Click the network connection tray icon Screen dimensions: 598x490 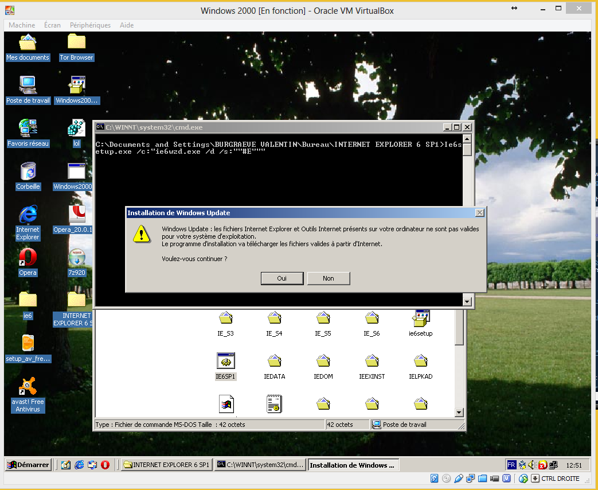tap(553, 465)
